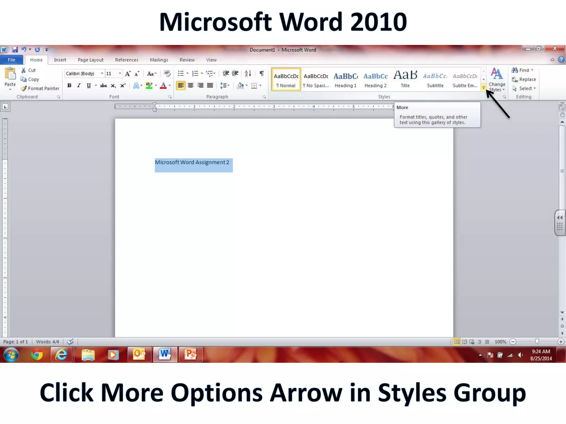The width and height of the screenshot is (566, 424).
Task: Apply Superscript formatting
Action: 123,86
